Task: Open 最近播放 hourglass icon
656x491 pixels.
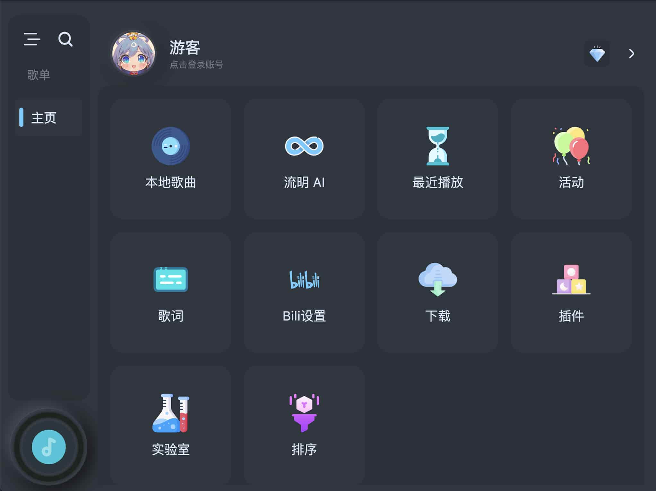Action: (437, 146)
